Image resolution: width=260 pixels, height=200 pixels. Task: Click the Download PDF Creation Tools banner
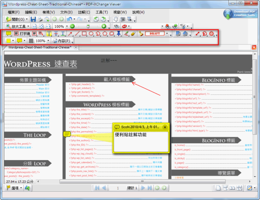point(240,14)
